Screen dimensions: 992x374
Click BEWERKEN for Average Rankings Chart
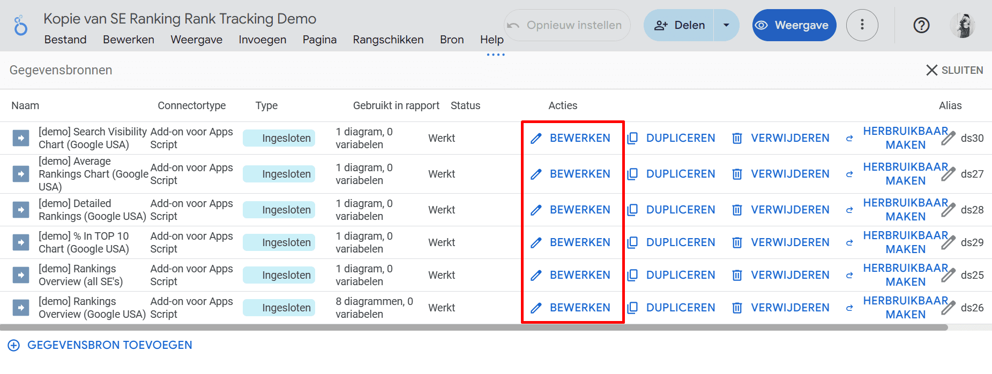pos(570,174)
